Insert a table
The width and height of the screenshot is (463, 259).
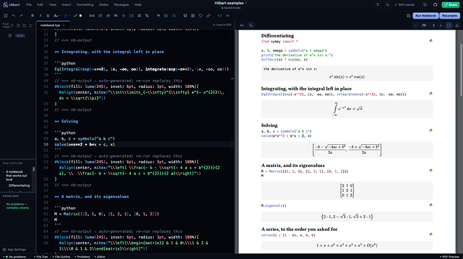[193, 15]
